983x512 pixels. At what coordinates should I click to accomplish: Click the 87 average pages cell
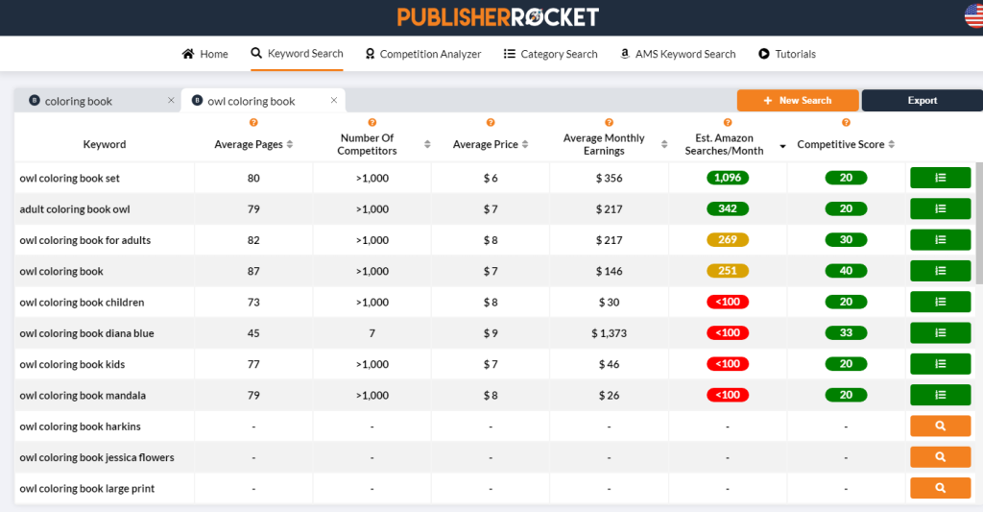pyautogui.click(x=253, y=272)
